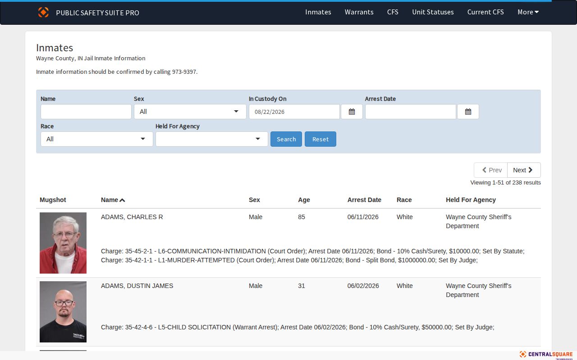Select the name ADAMS, CHARLES R
577x360 pixels.
[132, 217]
